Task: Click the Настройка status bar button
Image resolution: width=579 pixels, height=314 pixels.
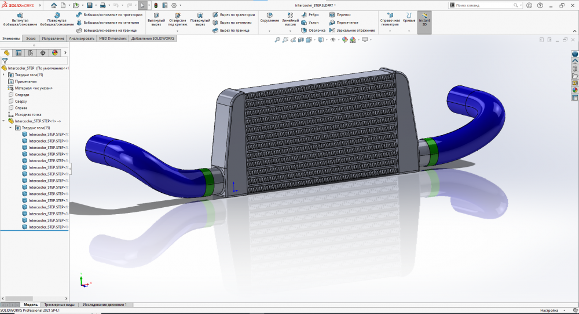Action: click(x=549, y=311)
